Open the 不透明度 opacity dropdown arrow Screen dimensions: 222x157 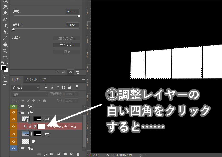coord(76,94)
